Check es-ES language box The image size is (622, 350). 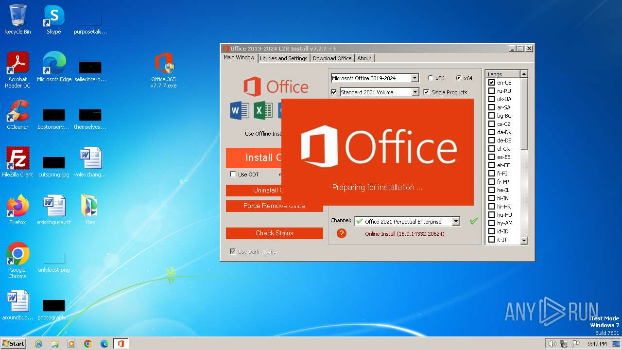pyautogui.click(x=491, y=157)
